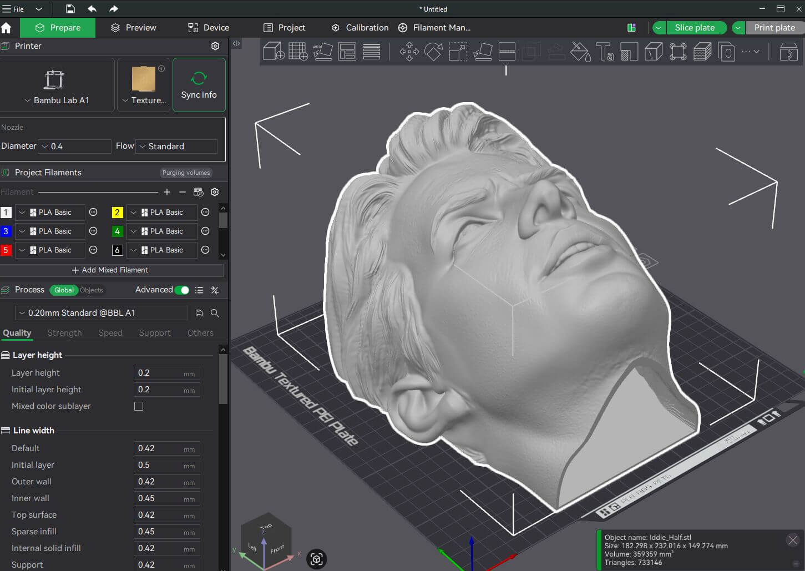Open printer settings gear icon
This screenshot has width=805, height=571.
tap(215, 46)
